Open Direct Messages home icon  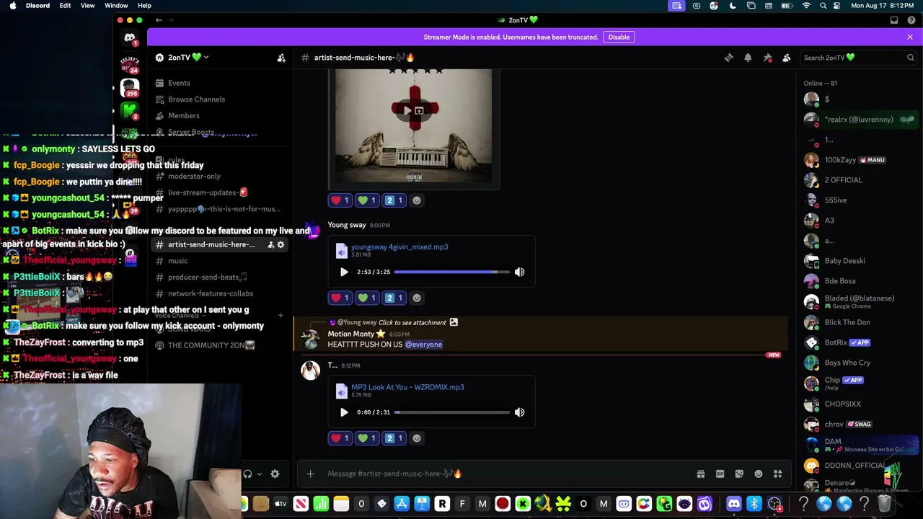pos(130,37)
